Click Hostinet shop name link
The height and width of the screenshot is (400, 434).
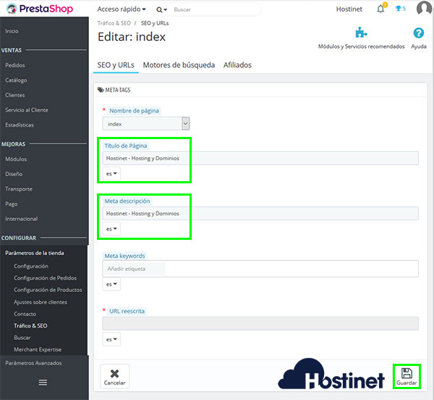(x=349, y=9)
